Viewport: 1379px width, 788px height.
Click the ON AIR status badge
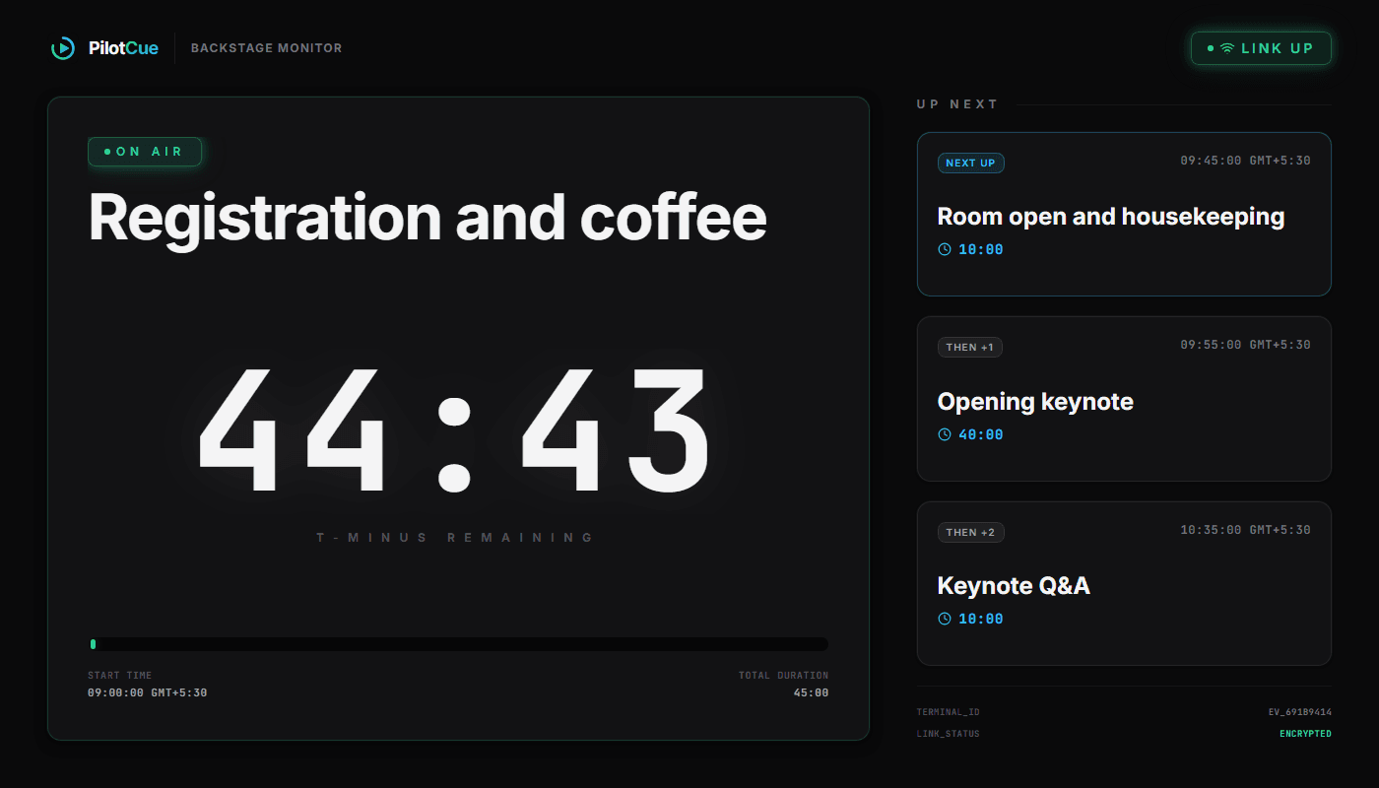pos(145,152)
